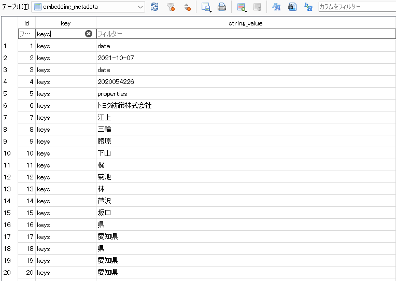Select the keys cell in row 13
The image size is (396, 281).
pos(66,189)
